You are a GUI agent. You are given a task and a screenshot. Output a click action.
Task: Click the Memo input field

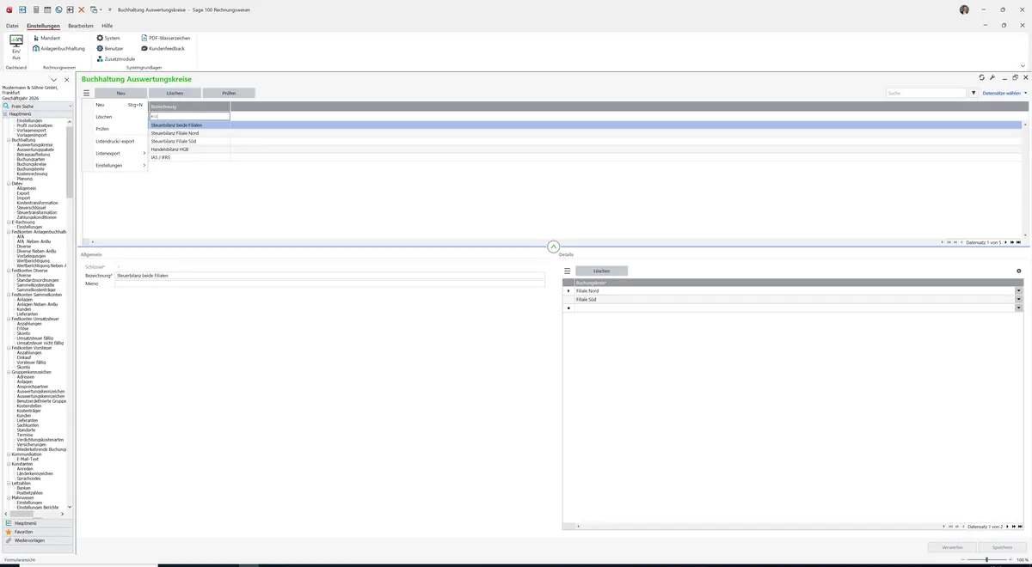coord(329,283)
